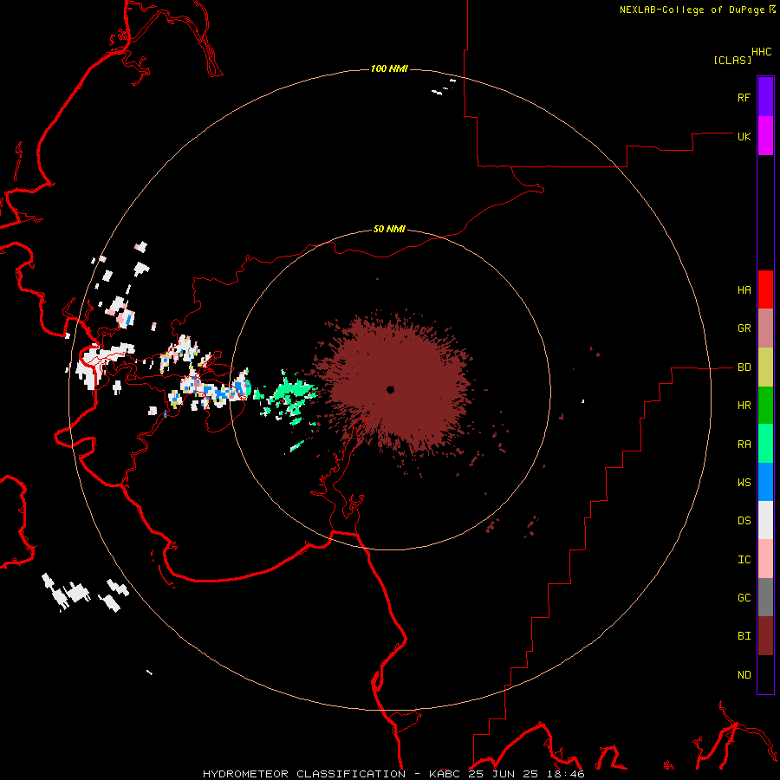Screen dimensions: 780x780
Task: Select the BD yellow legend swatch
Action: point(765,367)
